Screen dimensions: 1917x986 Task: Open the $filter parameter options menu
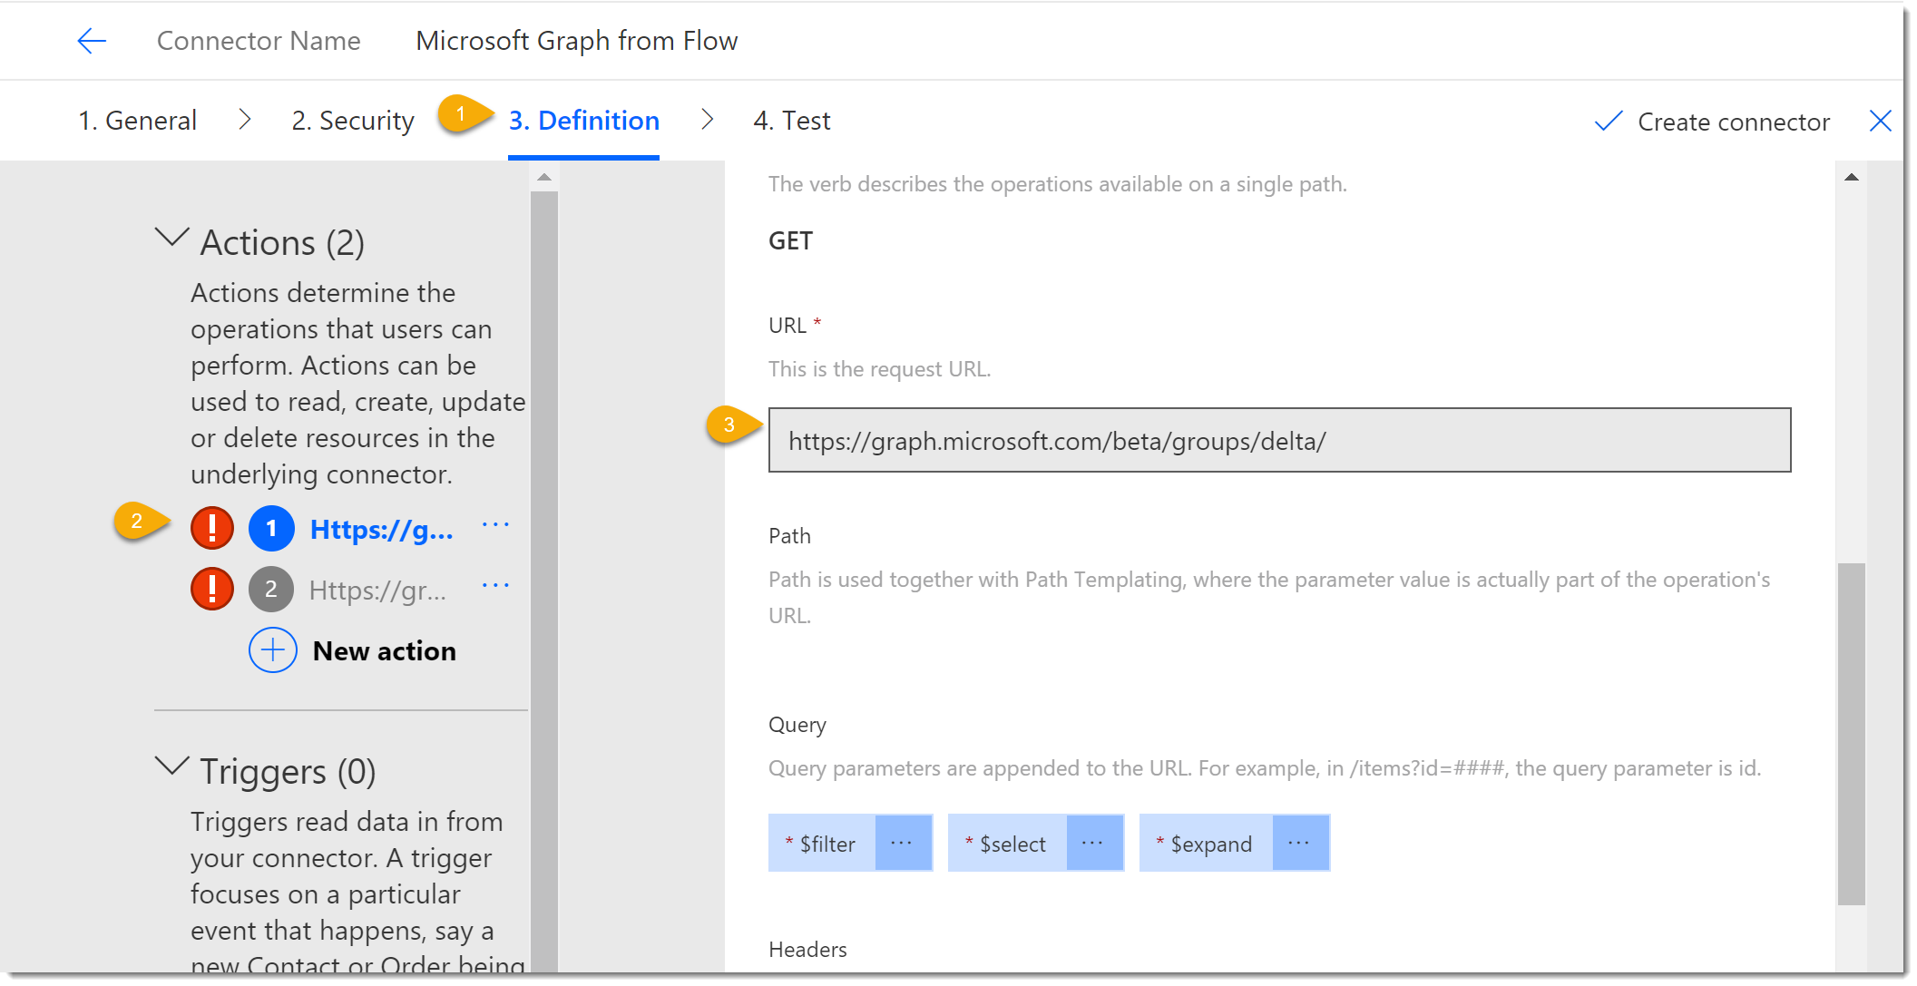[x=903, y=843]
